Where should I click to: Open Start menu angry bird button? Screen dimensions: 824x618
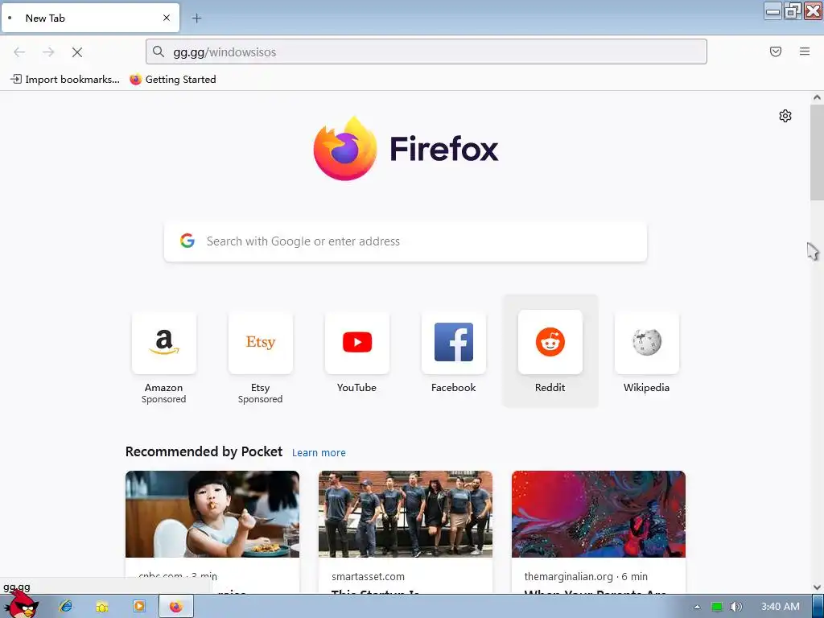21,605
